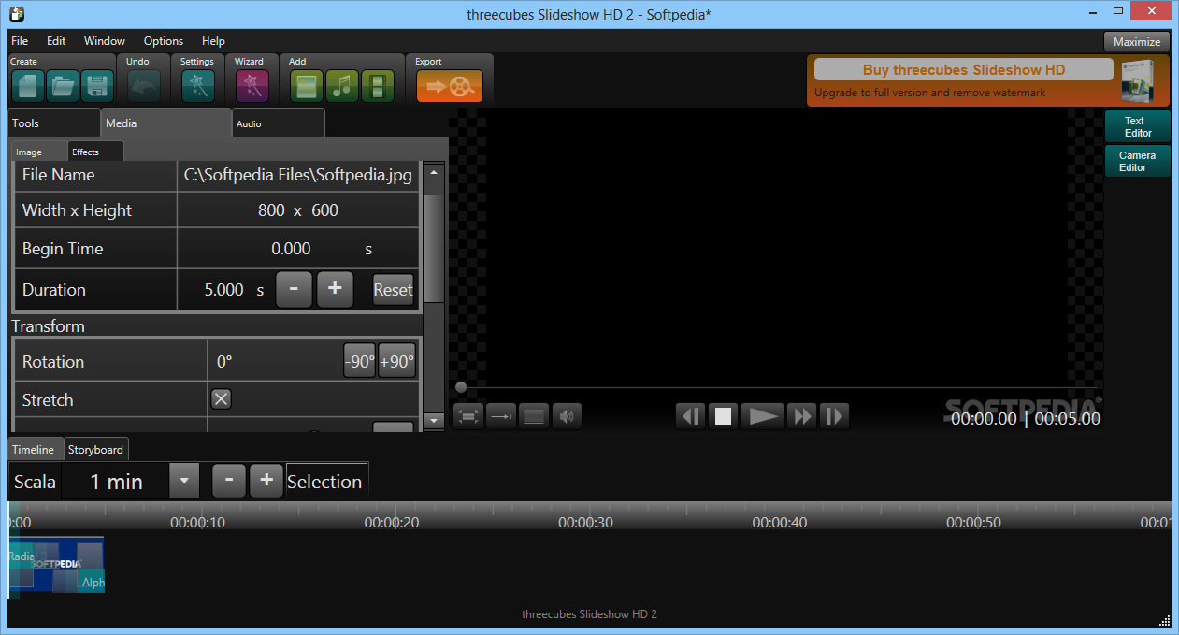
Task: Open Settings with the teal wand icon
Action: click(x=197, y=86)
